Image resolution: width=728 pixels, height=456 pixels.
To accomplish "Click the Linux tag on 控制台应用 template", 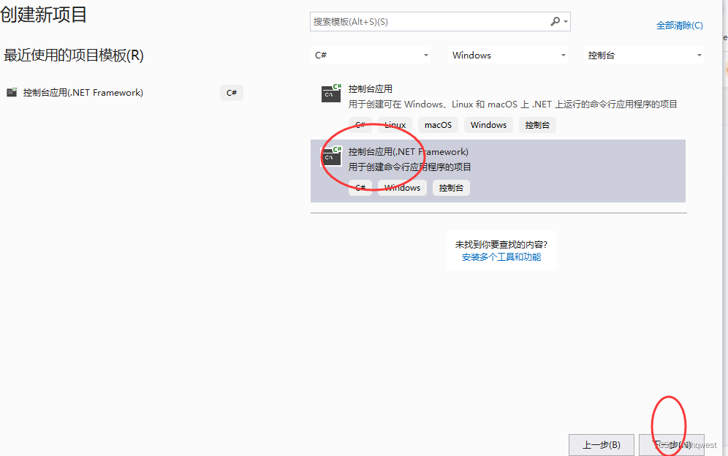I will pyautogui.click(x=395, y=125).
